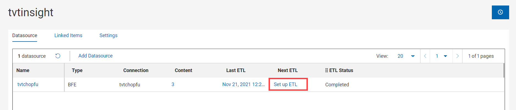Click the Add Datasource link

(95, 56)
